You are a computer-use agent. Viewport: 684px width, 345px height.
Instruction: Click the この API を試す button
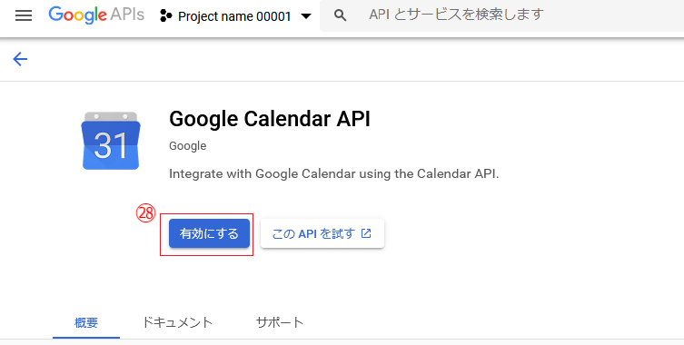322,233
